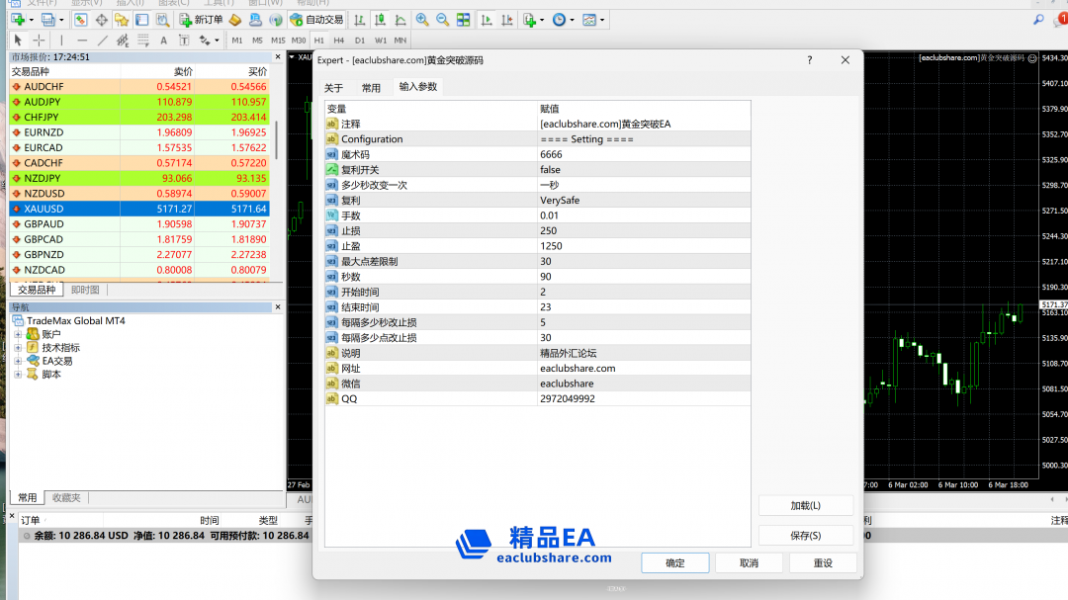Click the tile windows grid icon
The width and height of the screenshot is (1068, 600).
(x=463, y=20)
